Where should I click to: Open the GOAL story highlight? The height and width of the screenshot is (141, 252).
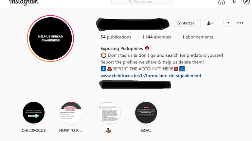146,113
